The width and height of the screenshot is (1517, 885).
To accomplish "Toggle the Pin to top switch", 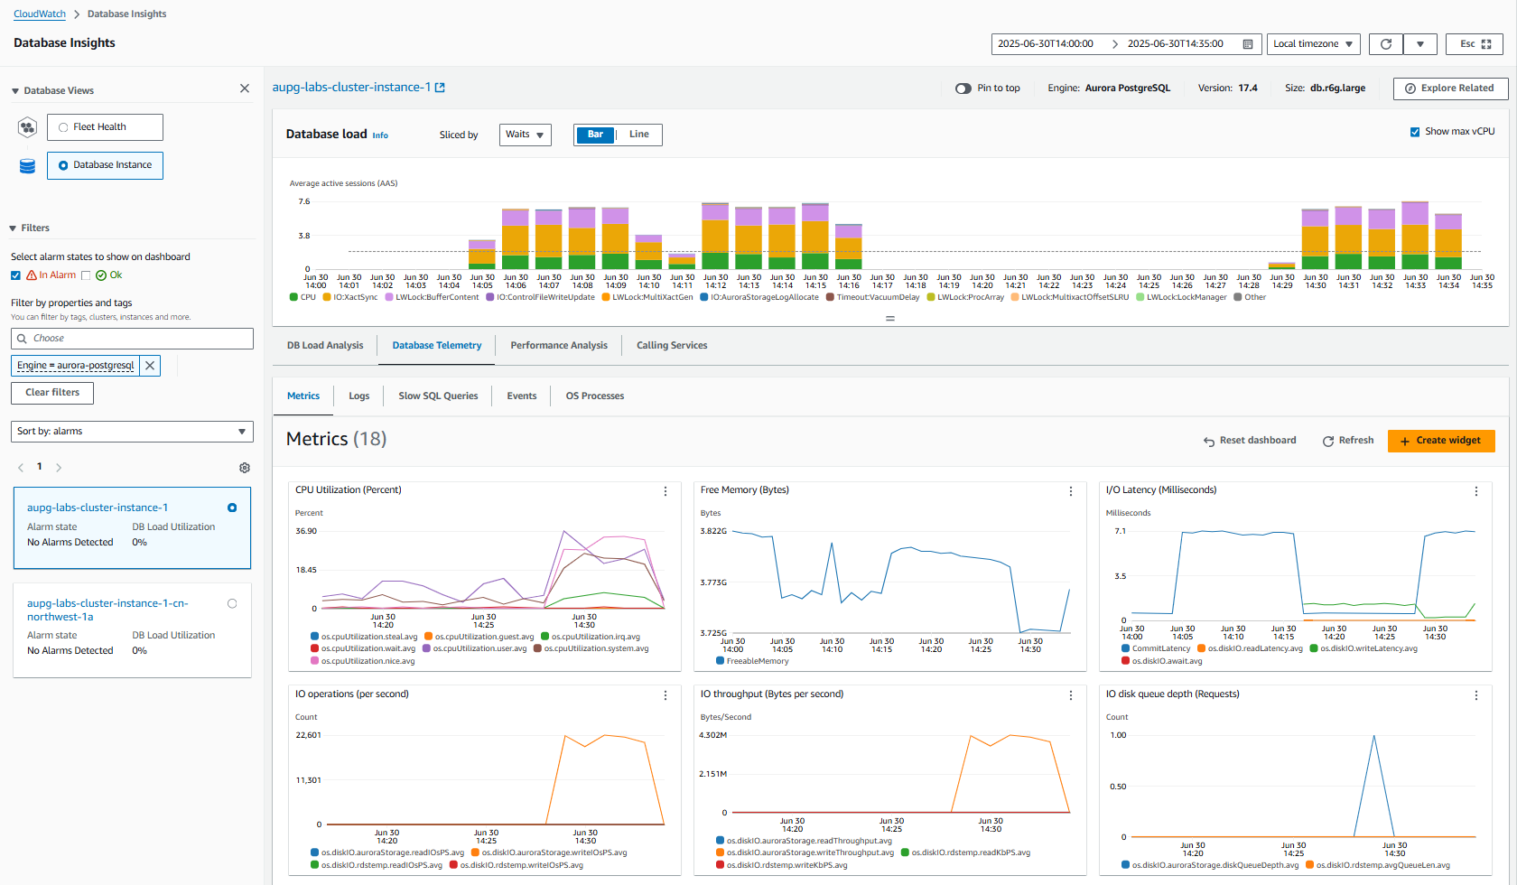I will click(963, 88).
